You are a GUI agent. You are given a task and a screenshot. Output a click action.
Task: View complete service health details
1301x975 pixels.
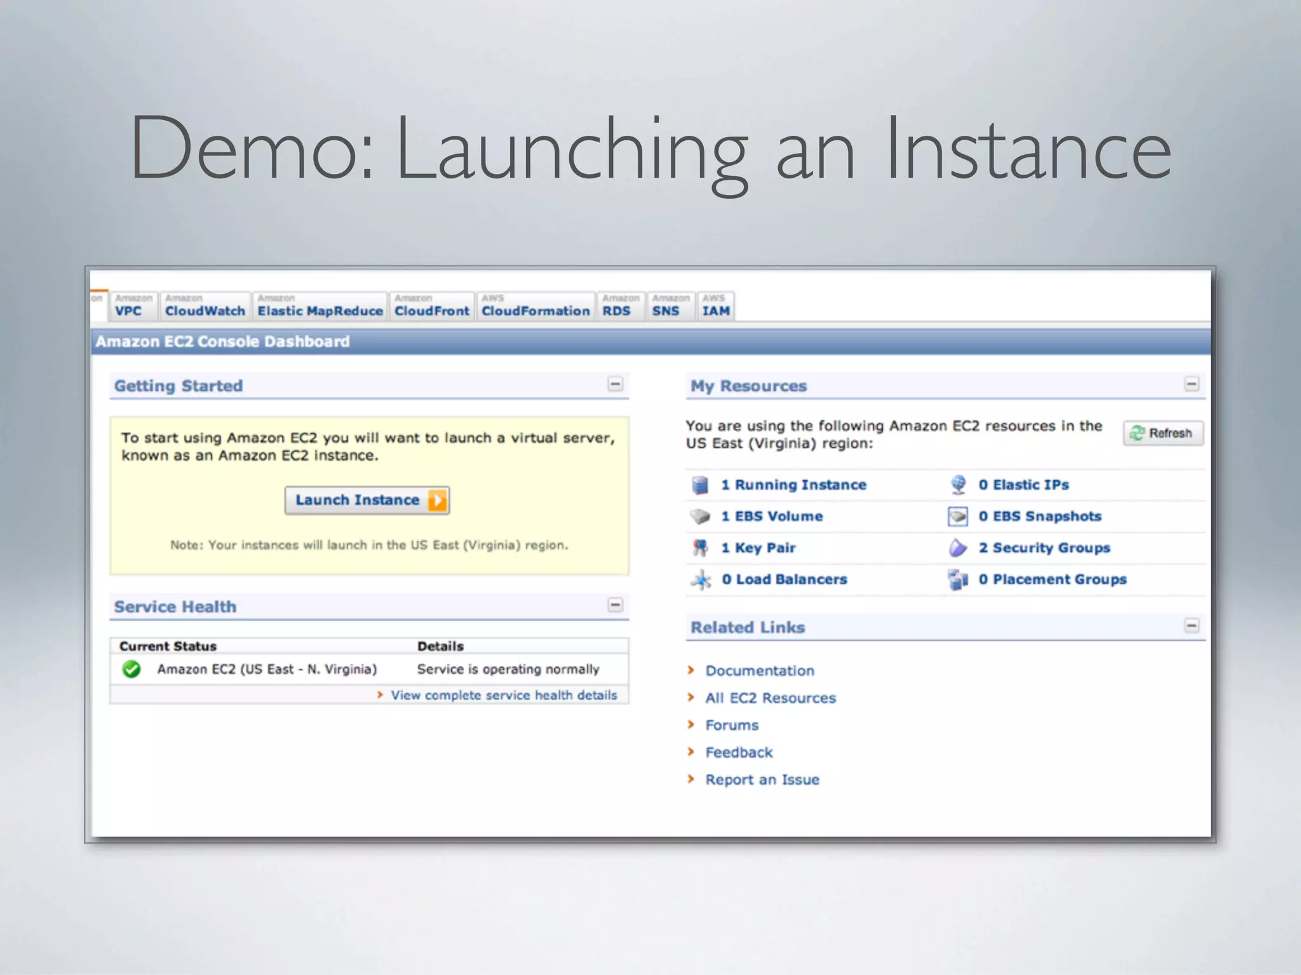tap(504, 696)
